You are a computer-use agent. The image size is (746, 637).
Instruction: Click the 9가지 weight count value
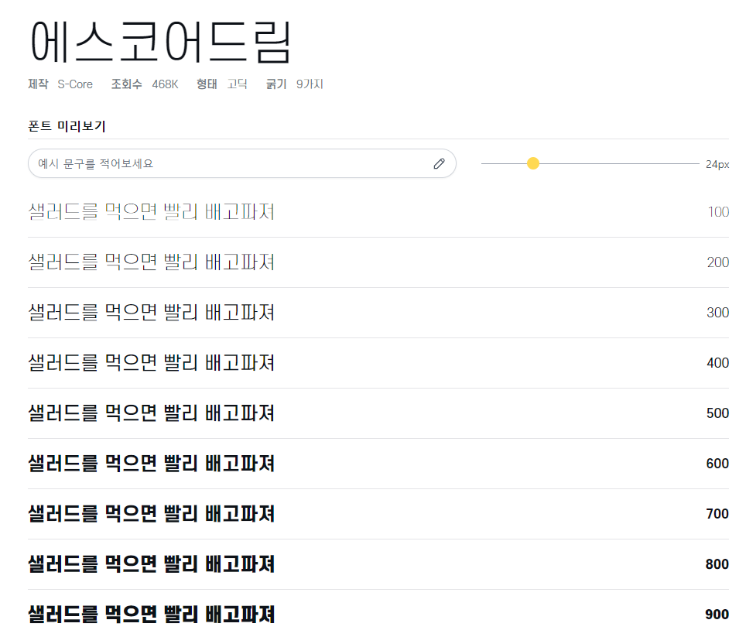click(x=310, y=84)
